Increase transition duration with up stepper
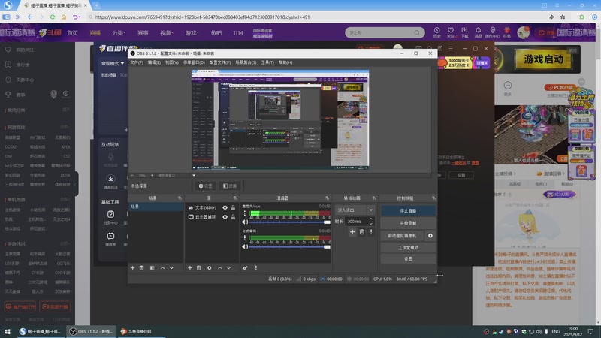Viewport: 601px width, 338px height. (x=370, y=219)
